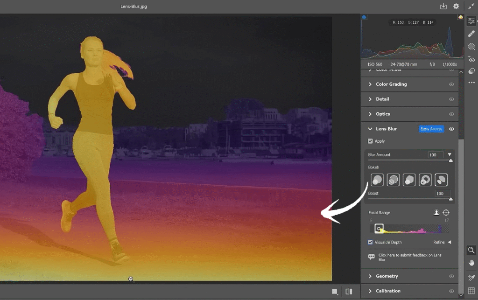The height and width of the screenshot is (300, 478).
Task: Disable the Visualize Depth checkbox
Action: [x=370, y=242]
